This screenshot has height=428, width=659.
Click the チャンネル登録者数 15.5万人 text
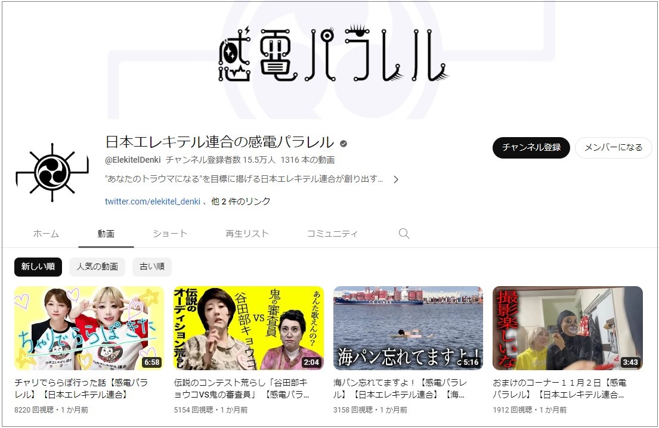click(221, 160)
